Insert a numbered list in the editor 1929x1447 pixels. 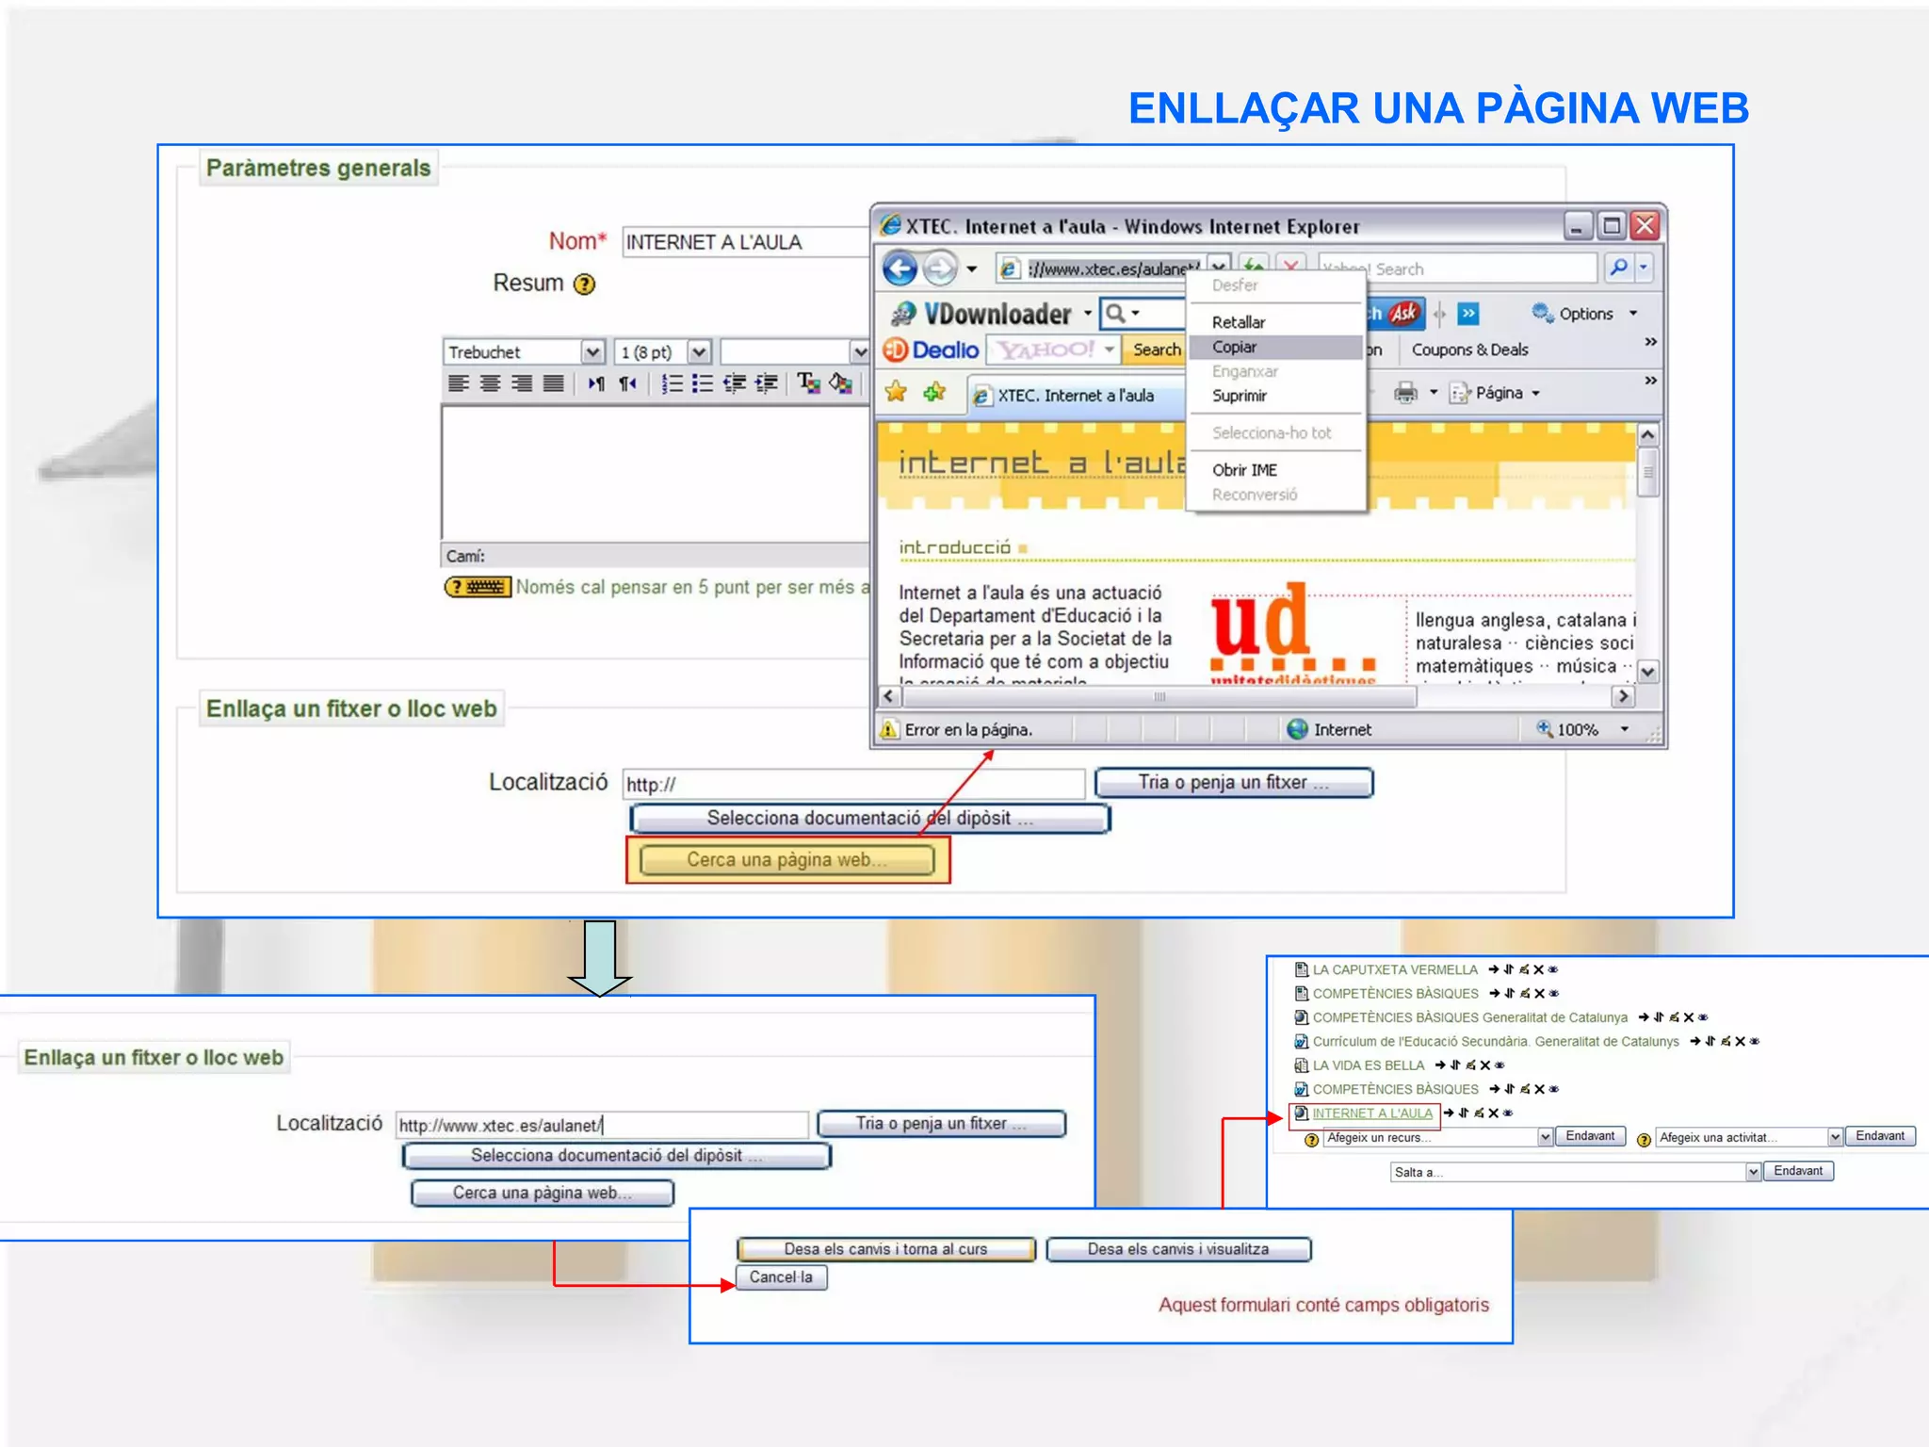672,383
